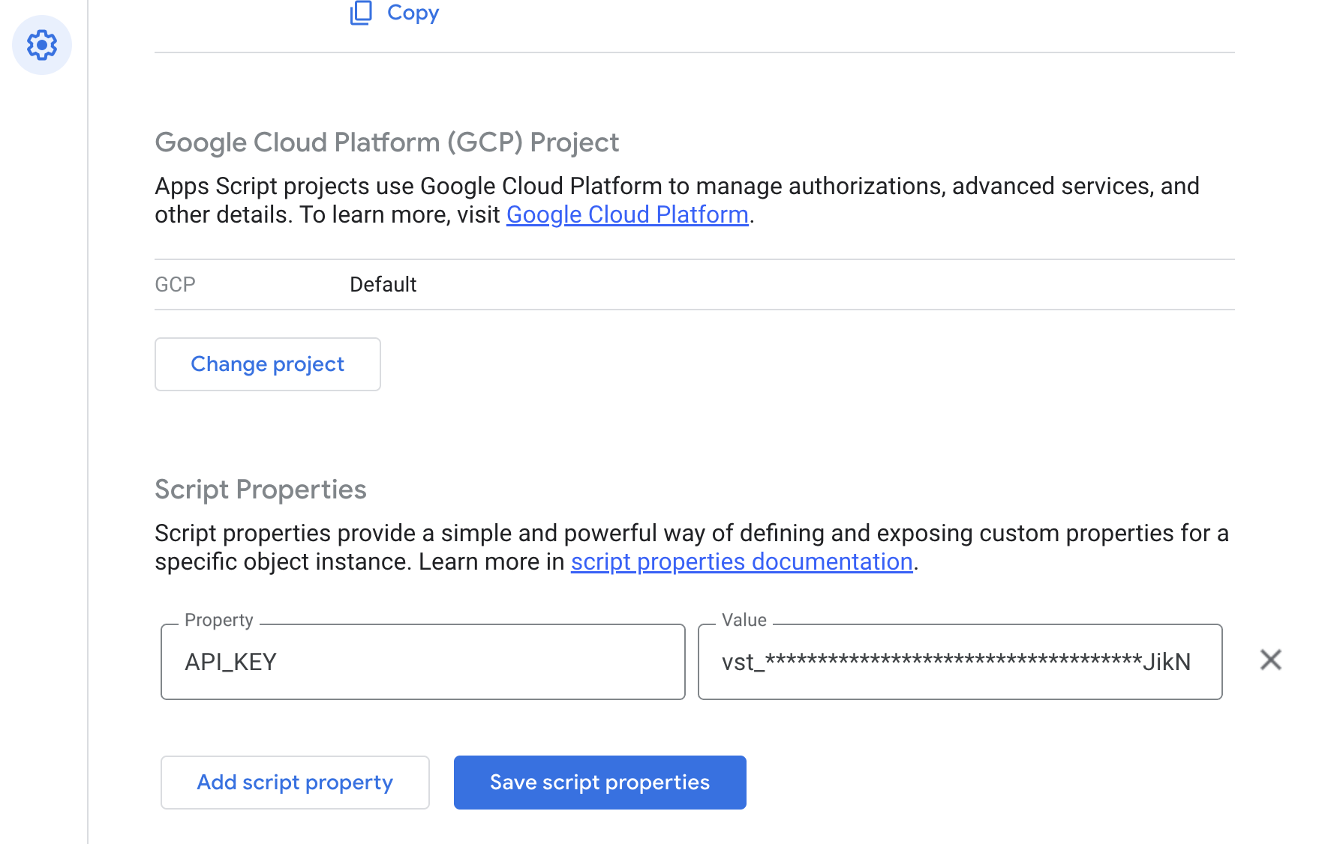Focus the Value field with vst_ key

(x=960, y=662)
